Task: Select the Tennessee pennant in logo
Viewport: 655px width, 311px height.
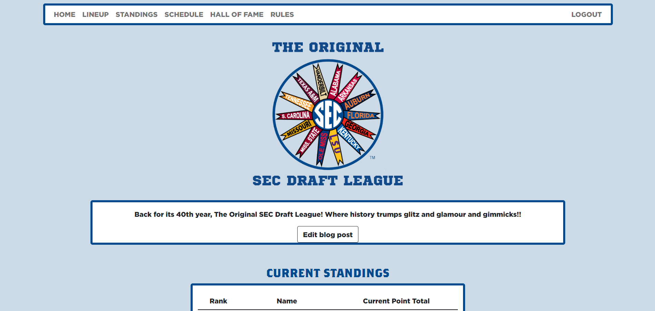Action: 297,101
